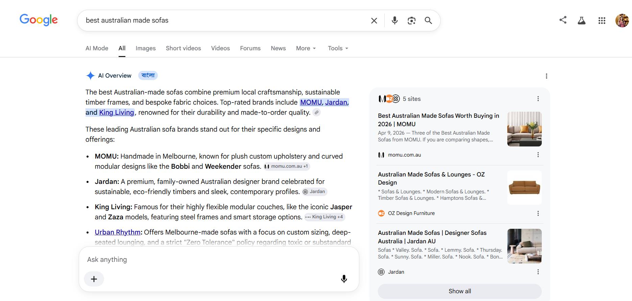Open Google Lens image search icon
The height and width of the screenshot is (301, 632).
coord(411,21)
